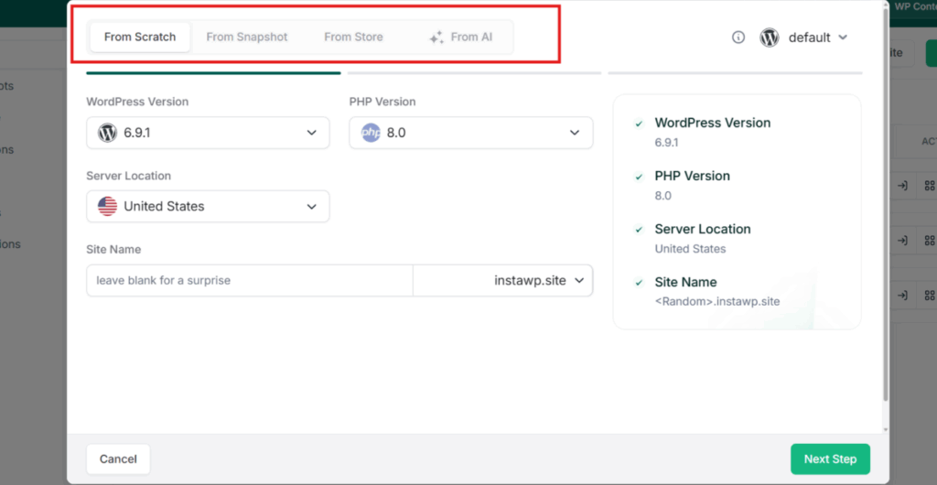
Task: Switch to the From Scratch tab
Action: [140, 37]
